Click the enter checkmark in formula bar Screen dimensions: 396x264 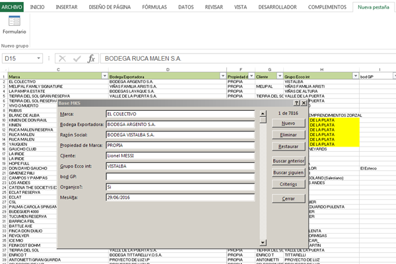[77, 58]
